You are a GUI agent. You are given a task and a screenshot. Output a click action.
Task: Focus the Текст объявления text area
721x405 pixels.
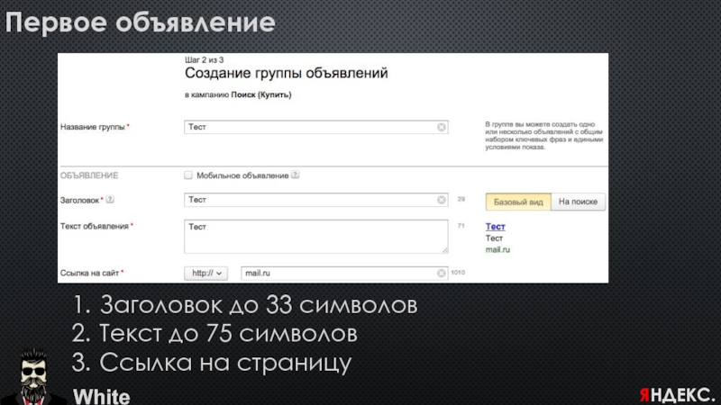click(x=316, y=237)
